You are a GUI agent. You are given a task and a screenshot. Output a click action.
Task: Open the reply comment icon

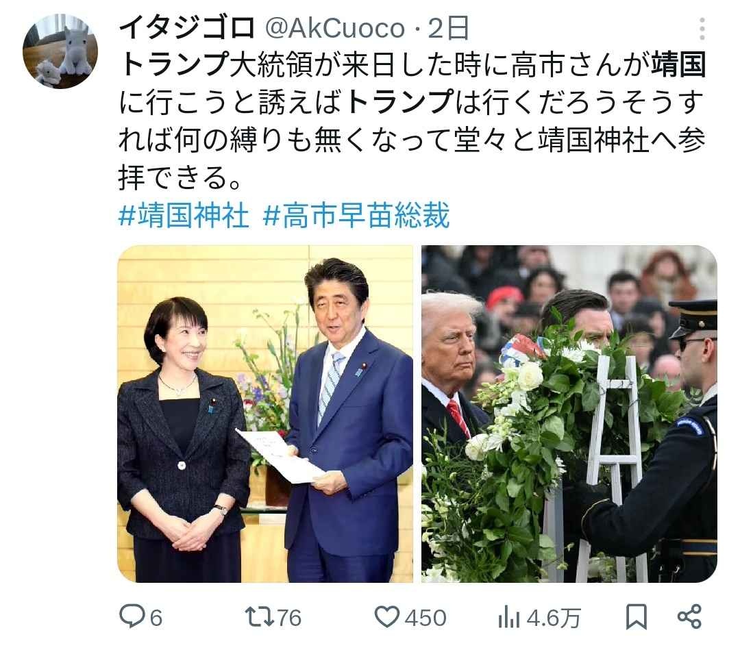pos(131,616)
